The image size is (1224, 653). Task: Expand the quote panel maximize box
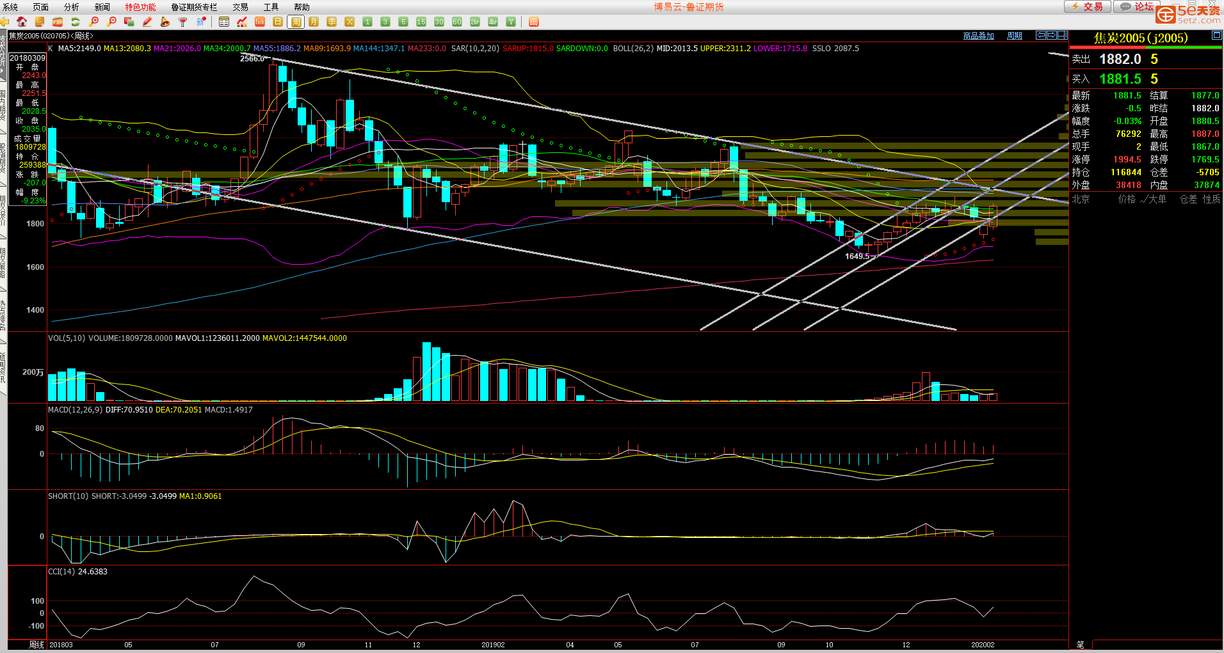1216,36
